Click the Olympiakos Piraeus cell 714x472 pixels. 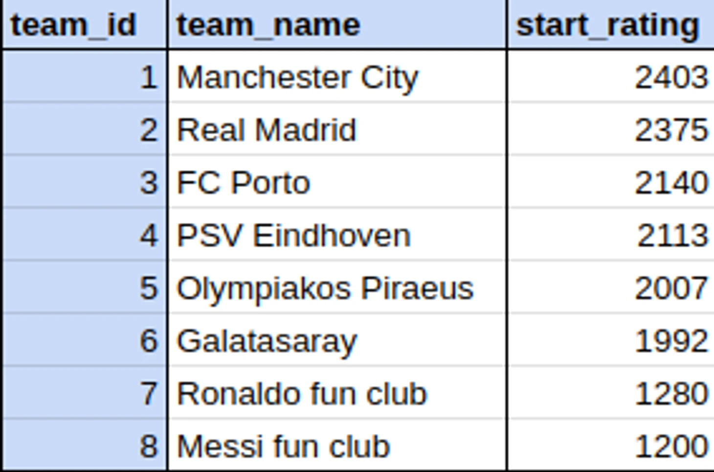click(337, 288)
